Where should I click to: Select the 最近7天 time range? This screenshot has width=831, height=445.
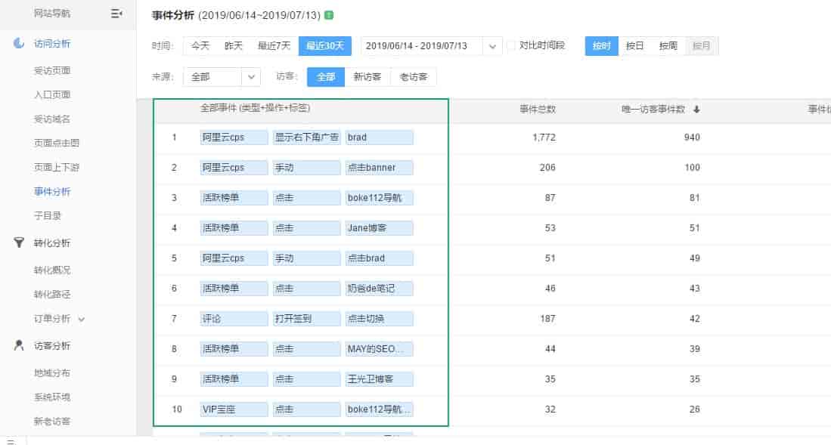tap(274, 46)
